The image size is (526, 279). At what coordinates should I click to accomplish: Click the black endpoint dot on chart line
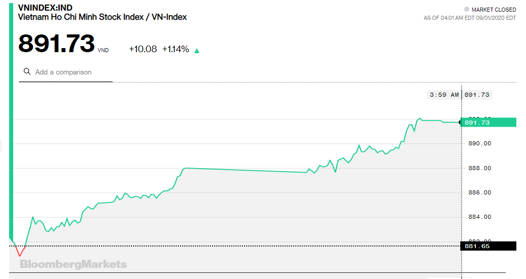click(460, 122)
